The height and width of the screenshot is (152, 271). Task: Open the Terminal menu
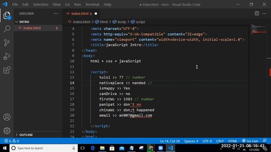point(92,5)
